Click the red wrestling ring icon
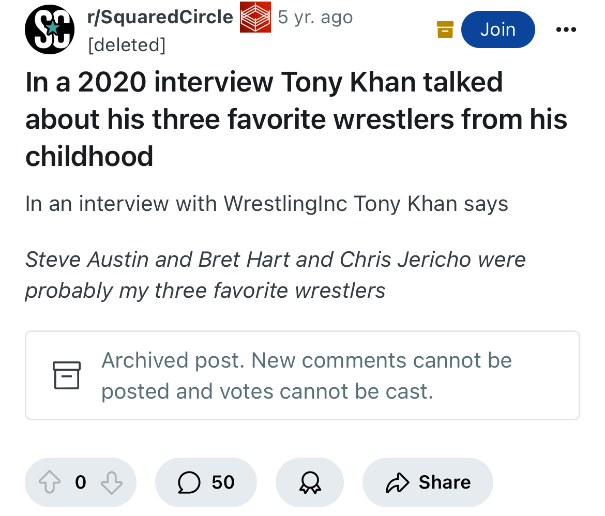This screenshot has height=516, width=605. (255, 18)
